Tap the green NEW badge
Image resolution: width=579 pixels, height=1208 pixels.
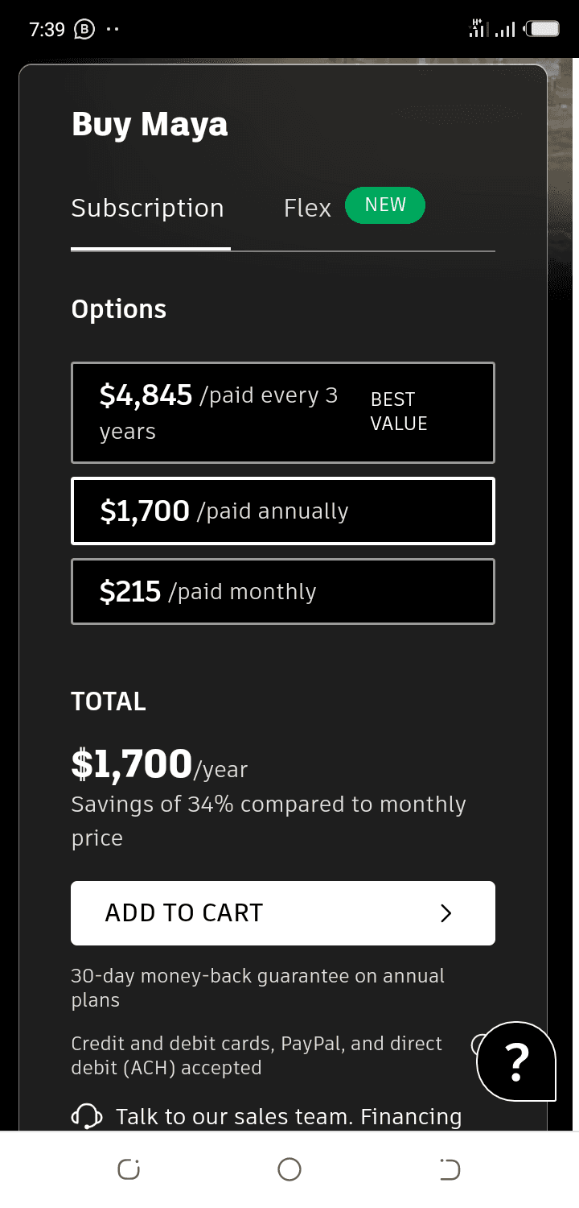(385, 205)
